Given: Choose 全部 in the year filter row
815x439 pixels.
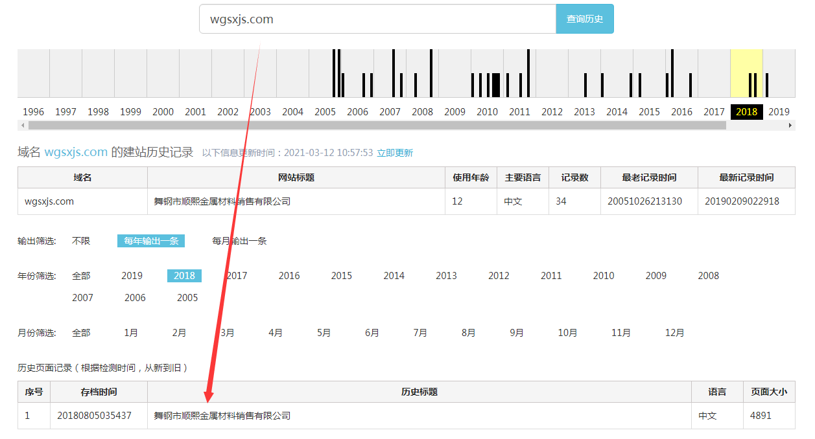Looking at the screenshot, I should (80, 275).
